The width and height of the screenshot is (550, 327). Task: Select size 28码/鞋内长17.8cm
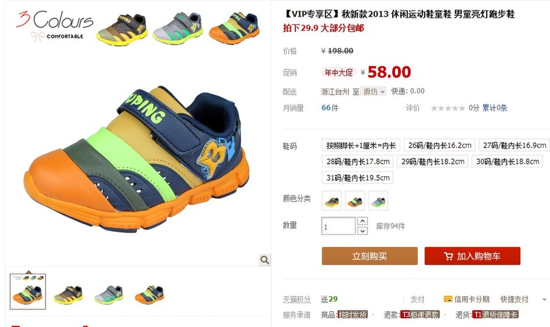tap(358, 161)
